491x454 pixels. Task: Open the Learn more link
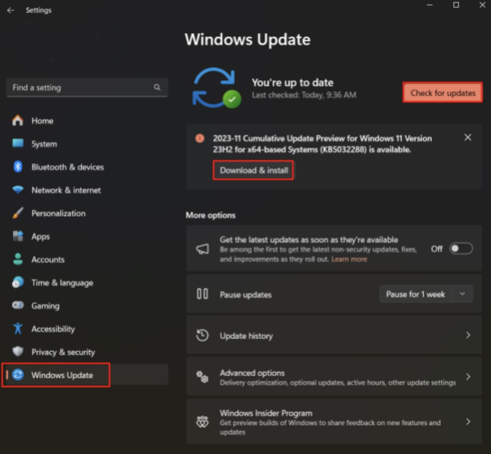point(349,259)
